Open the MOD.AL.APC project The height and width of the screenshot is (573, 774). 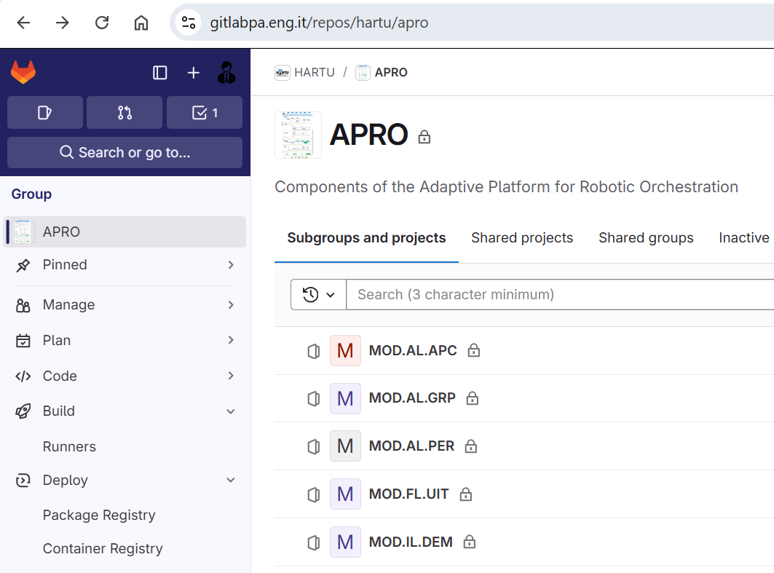click(x=413, y=350)
